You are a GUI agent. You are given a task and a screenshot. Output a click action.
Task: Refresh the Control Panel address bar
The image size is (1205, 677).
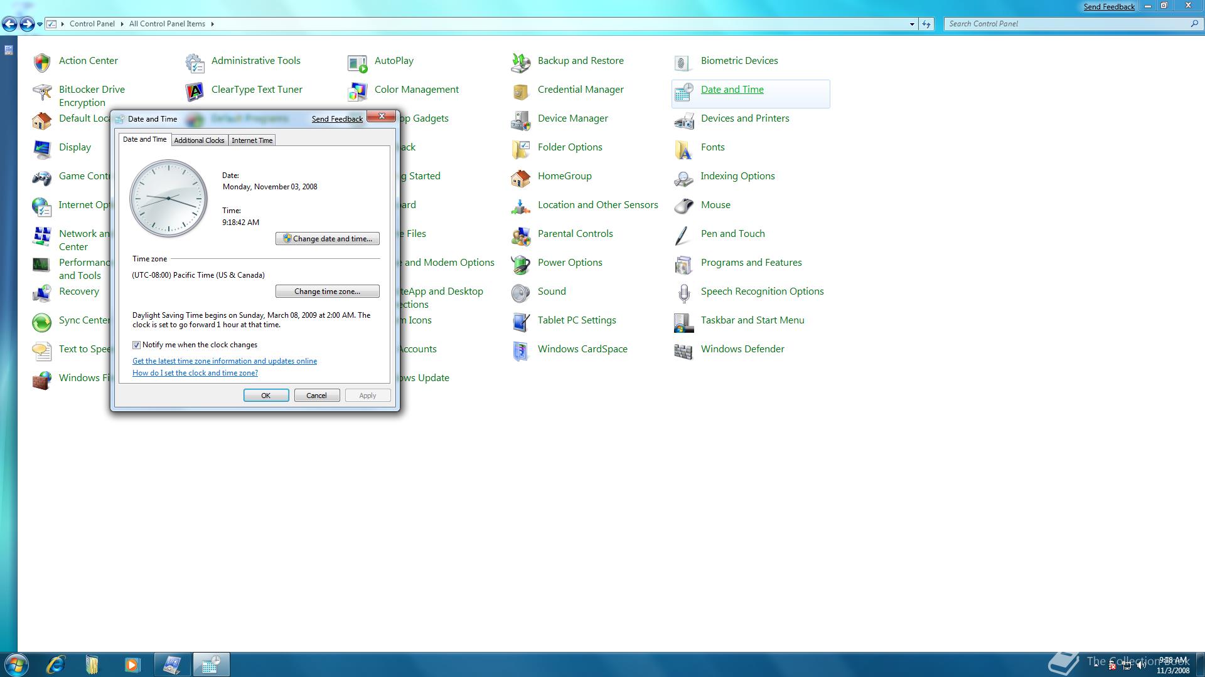(926, 24)
